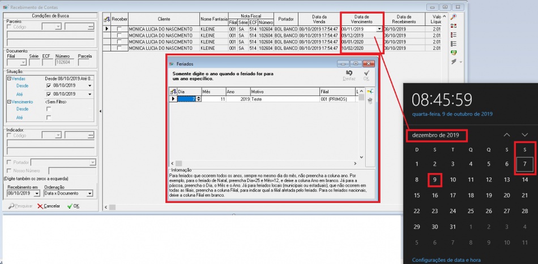Click the search key icon in right toolbar

[x=454, y=18]
